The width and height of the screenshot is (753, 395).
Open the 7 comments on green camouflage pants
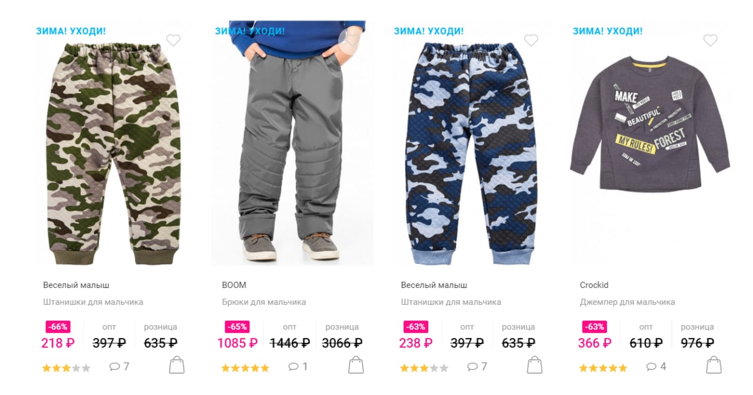tap(119, 367)
